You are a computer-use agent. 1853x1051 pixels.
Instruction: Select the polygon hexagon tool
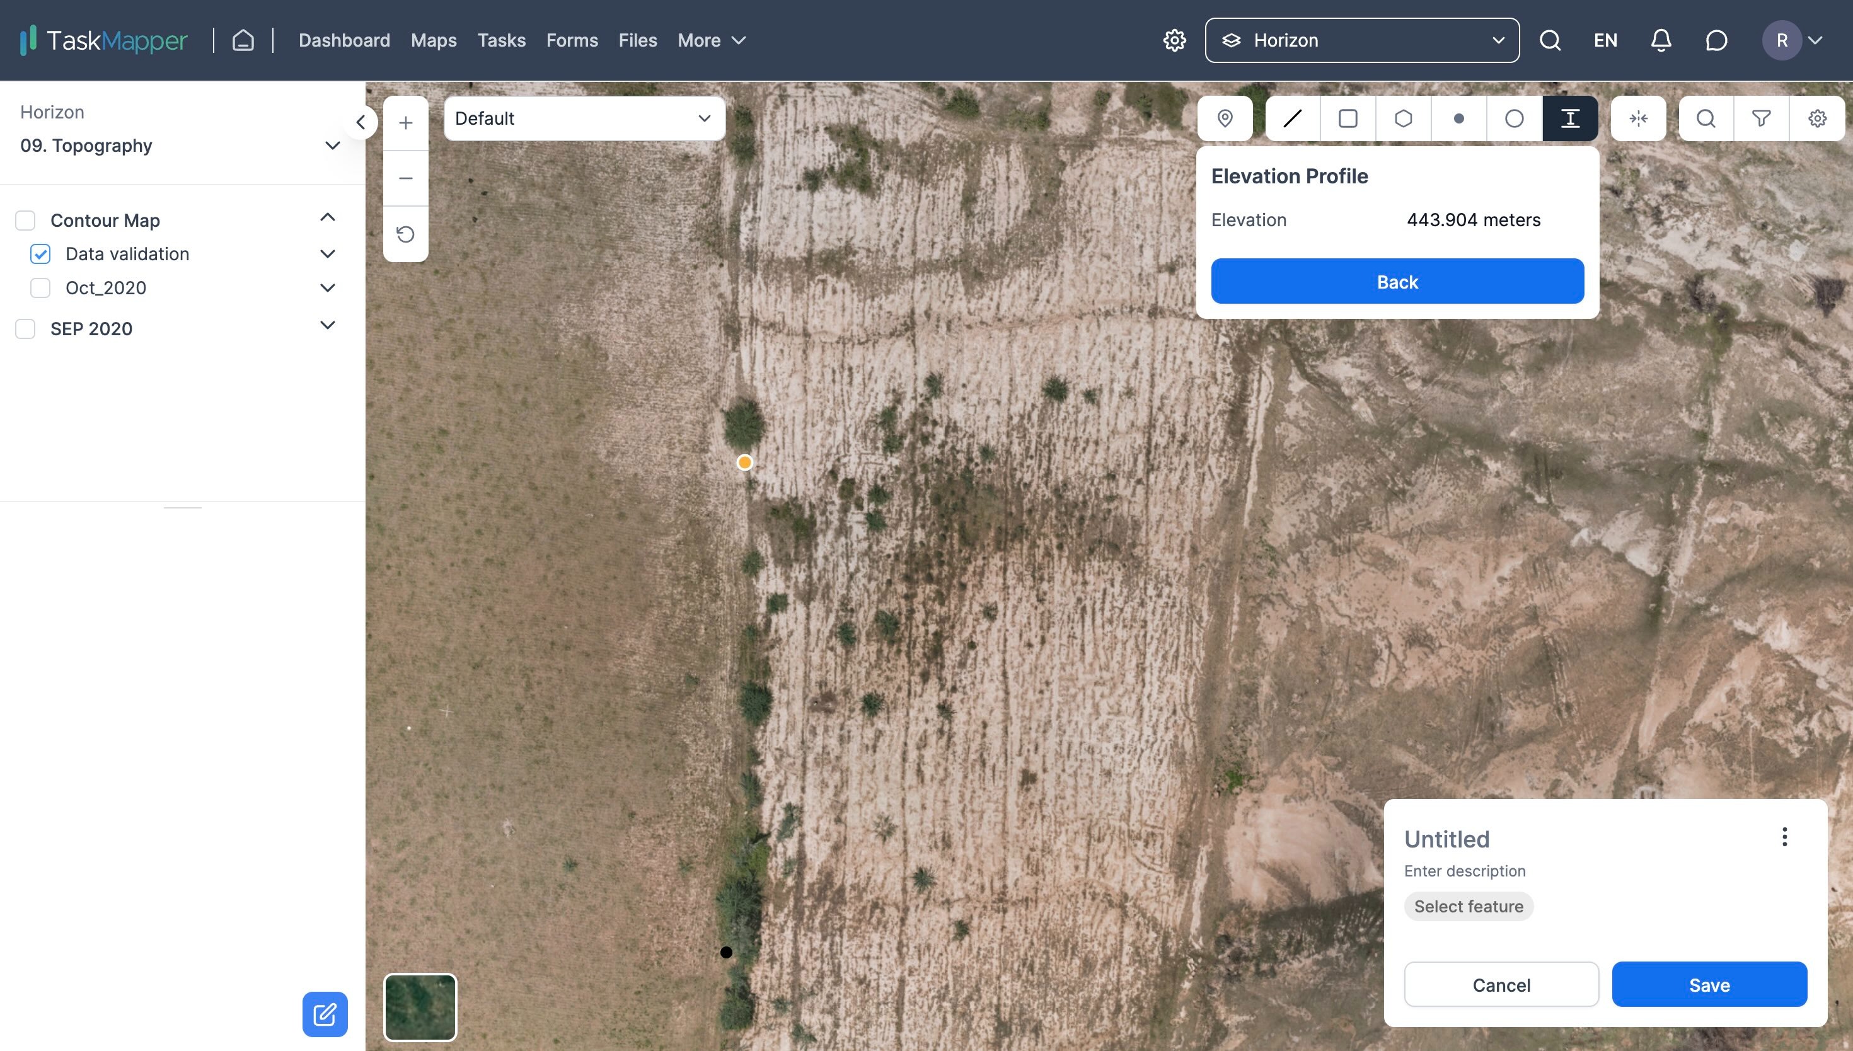pos(1403,118)
